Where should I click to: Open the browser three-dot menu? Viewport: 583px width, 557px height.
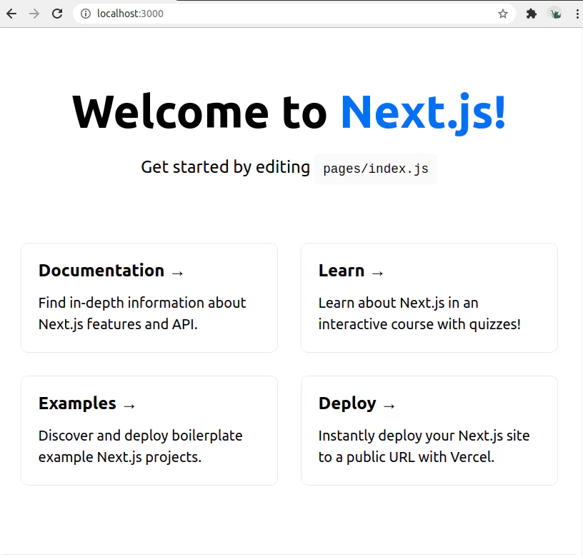point(577,14)
